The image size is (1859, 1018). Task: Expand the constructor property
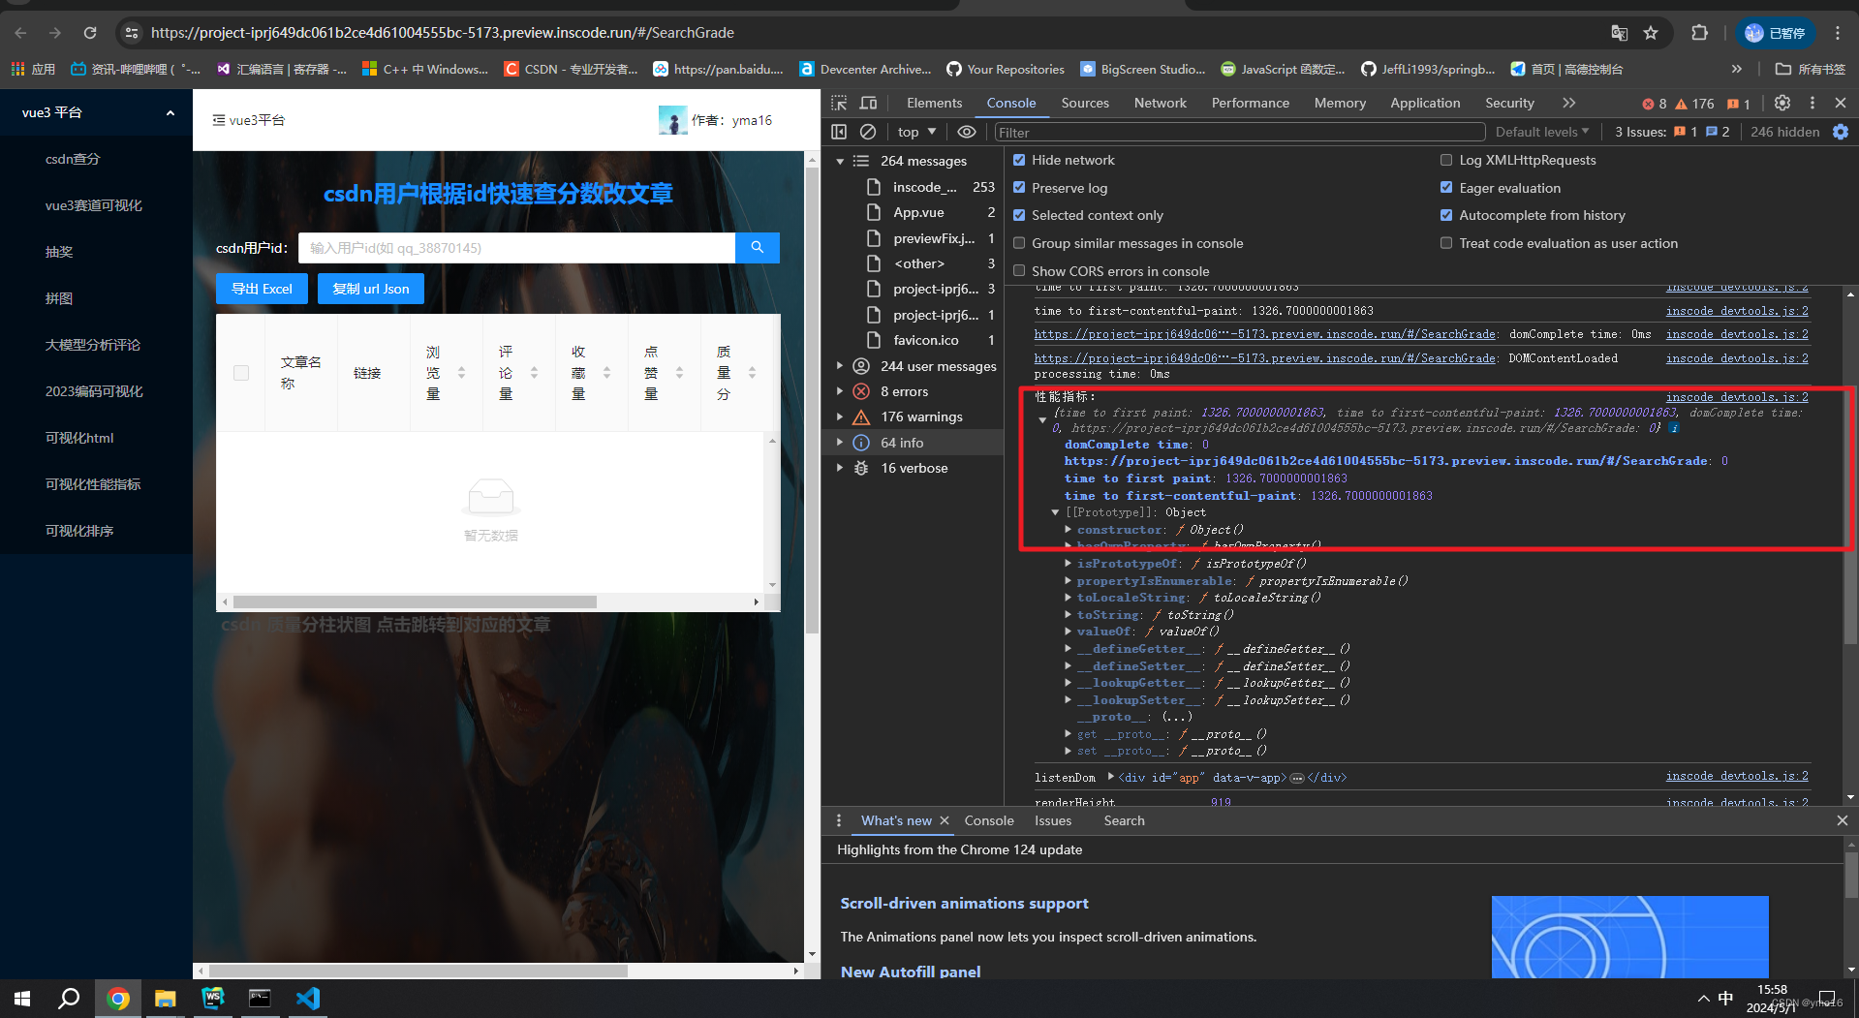[1069, 530]
